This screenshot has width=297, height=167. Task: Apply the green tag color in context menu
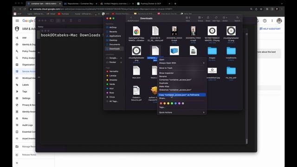click(x=172, y=103)
